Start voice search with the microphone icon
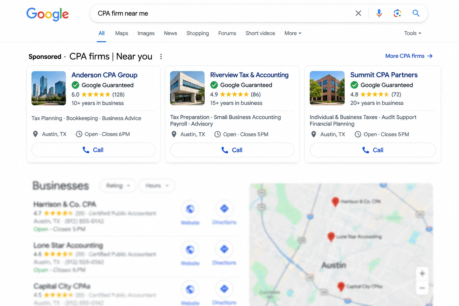Image resolution: width=459 pixels, height=306 pixels. pyautogui.click(x=379, y=13)
